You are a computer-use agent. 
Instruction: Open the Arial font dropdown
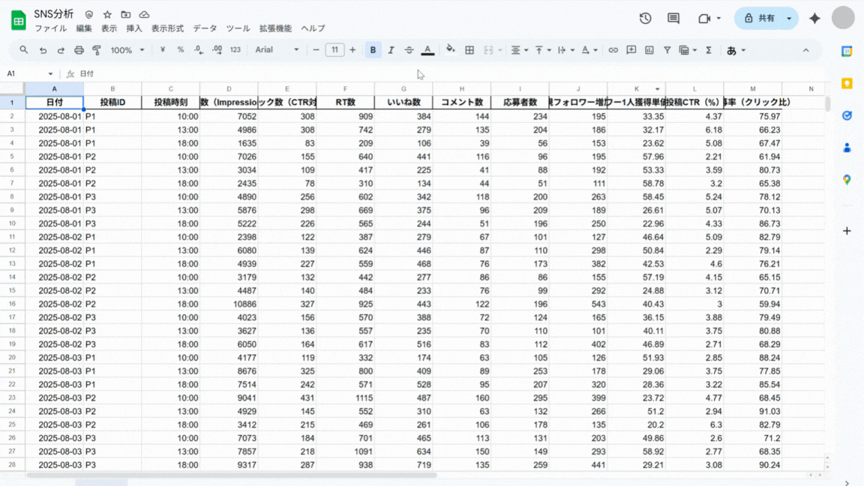coord(277,49)
